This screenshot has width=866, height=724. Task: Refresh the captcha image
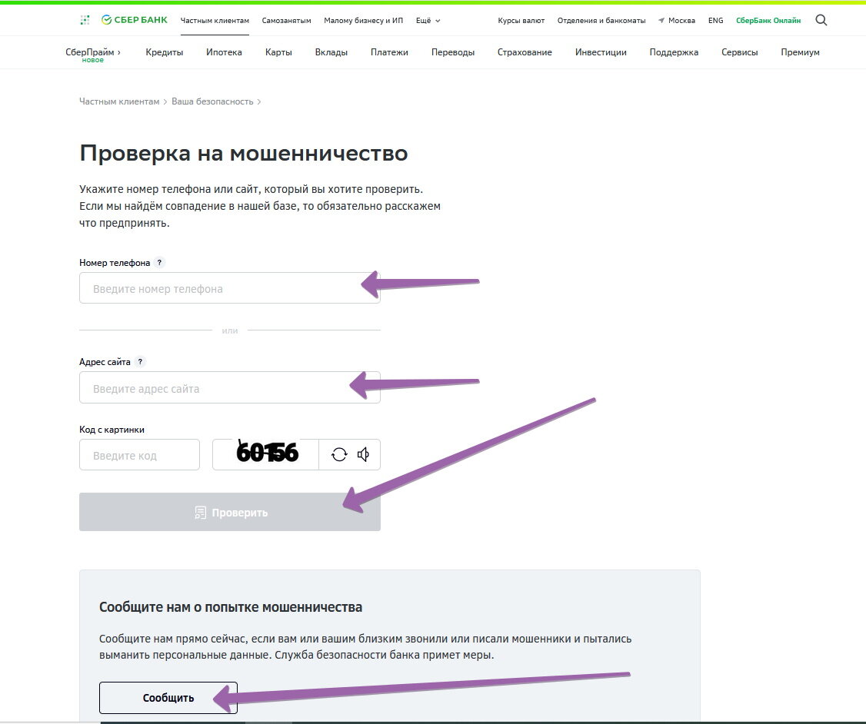[339, 455]
